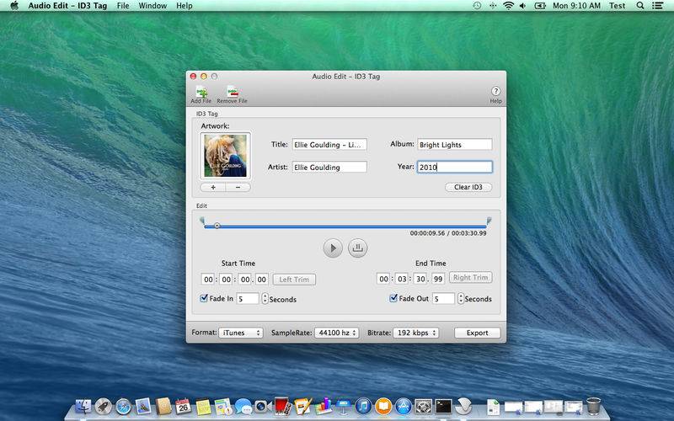Screen dimensions: 674x421
Task: Expand the Format iTunes dropdown
Action: (241, 333)
